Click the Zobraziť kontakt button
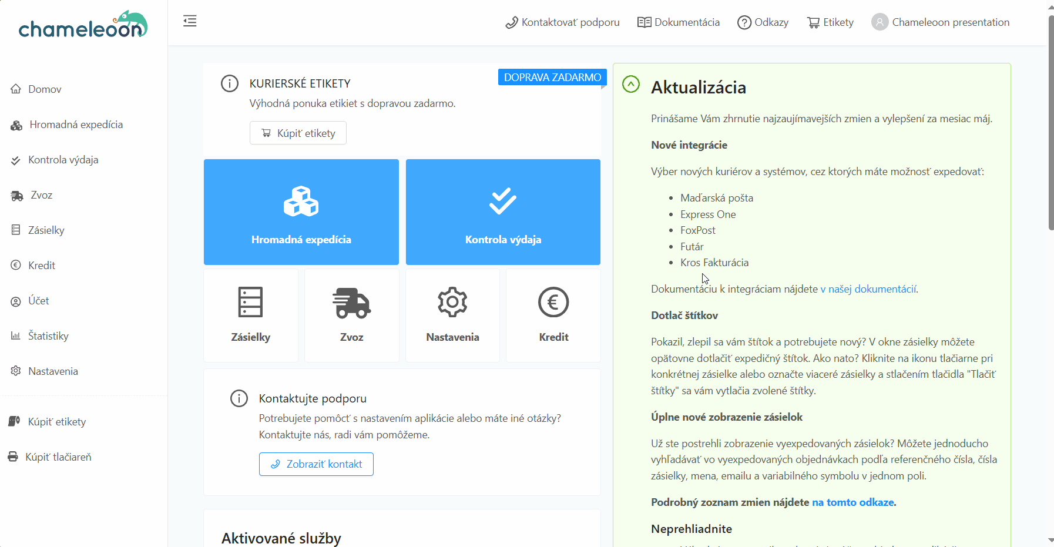1054x547 pixels. [316, 464]
